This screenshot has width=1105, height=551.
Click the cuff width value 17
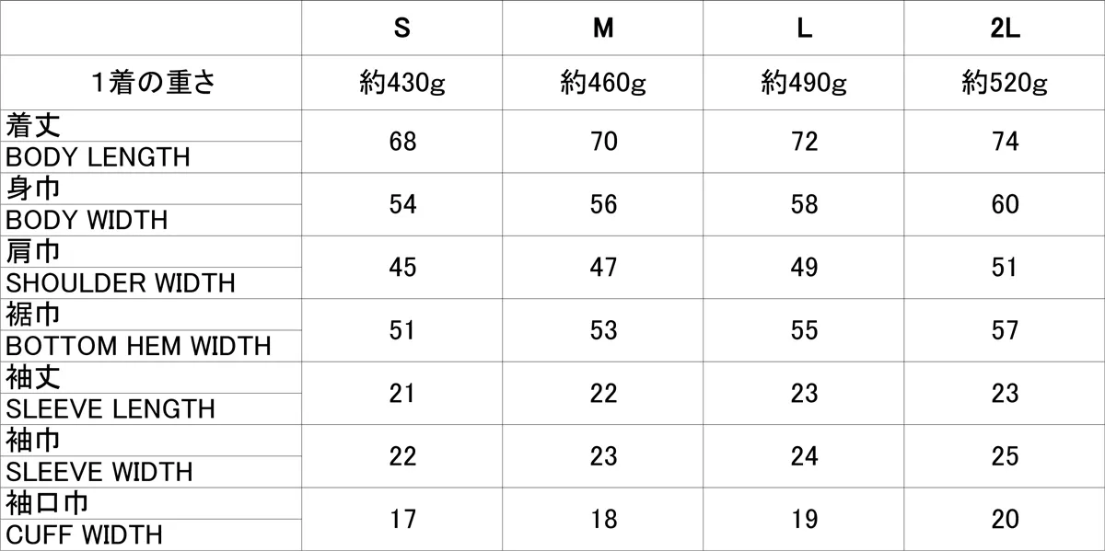point(402,520)
